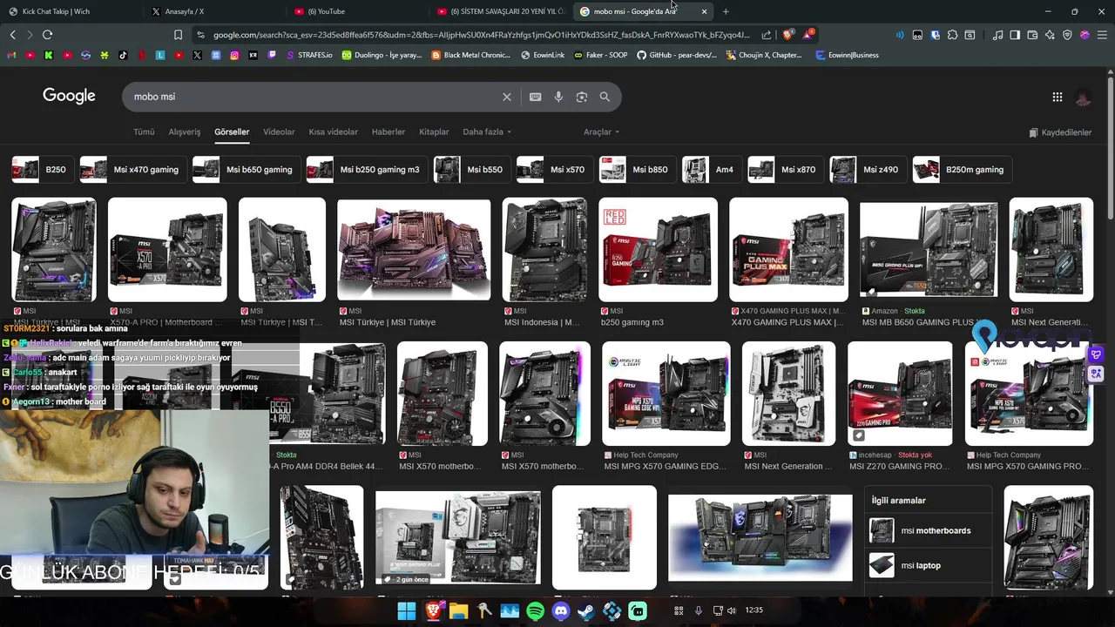
Task: Open the on-screen keyboard input tool
Action: [535, 97]
